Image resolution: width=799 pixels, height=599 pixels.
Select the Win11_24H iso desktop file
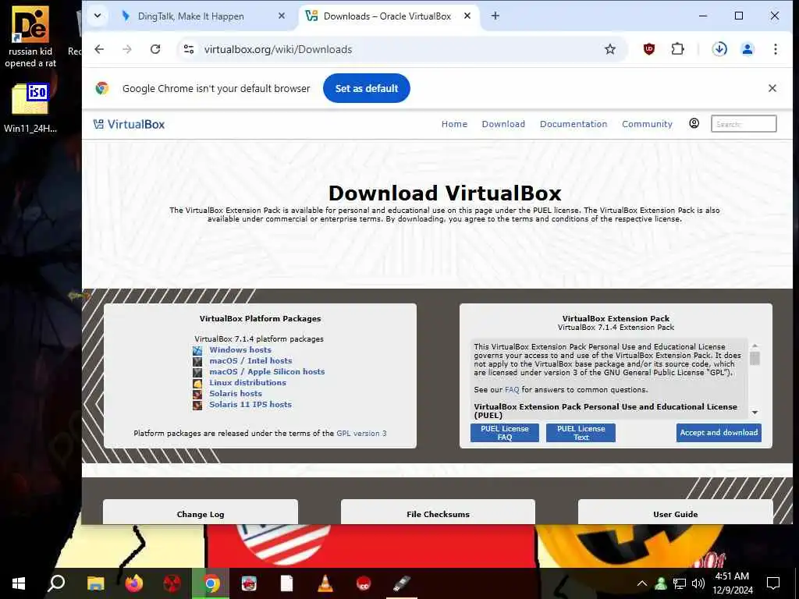click(30, 108)
